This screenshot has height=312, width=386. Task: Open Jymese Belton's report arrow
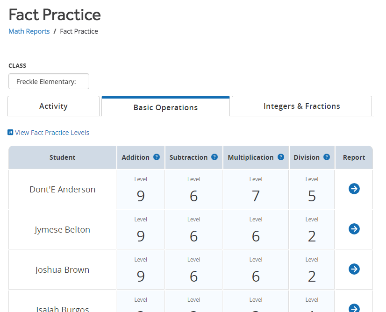point(354,229)
